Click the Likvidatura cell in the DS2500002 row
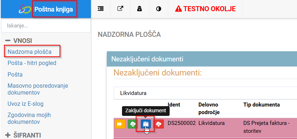The width and height of the screenshot is (297, 139). click(x=211, y=123)
